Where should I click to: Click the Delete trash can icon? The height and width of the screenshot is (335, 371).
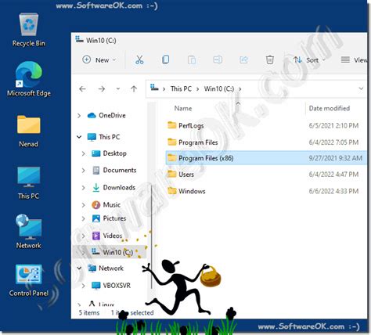[x=269, y=60]
